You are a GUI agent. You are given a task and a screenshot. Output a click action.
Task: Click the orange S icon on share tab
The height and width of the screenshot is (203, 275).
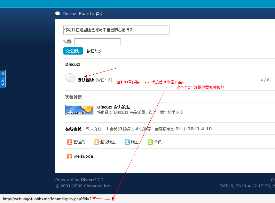click(x=3, y=74)
